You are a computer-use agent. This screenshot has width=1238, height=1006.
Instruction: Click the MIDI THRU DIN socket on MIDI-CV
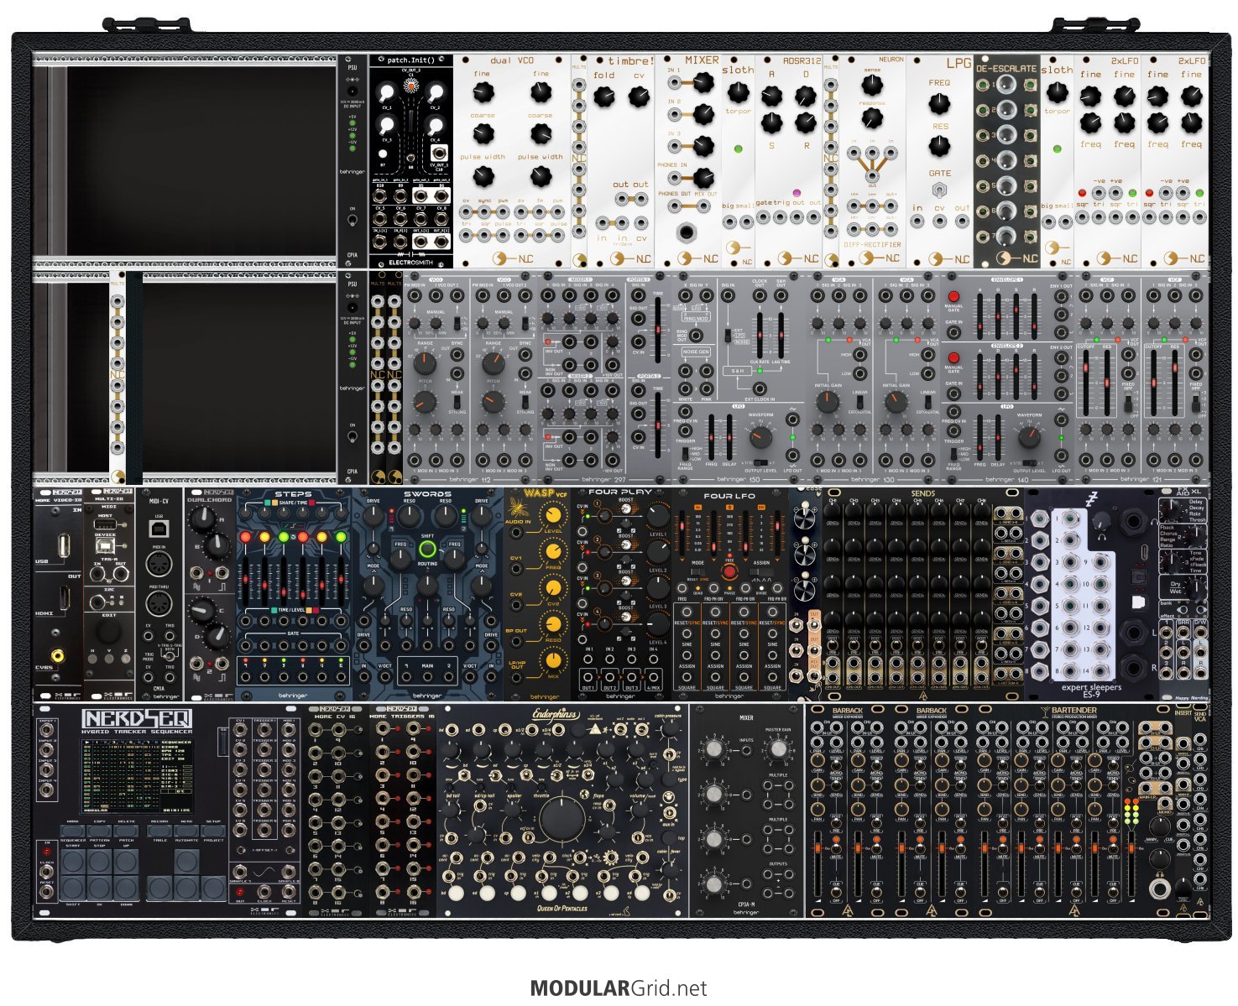159,604
